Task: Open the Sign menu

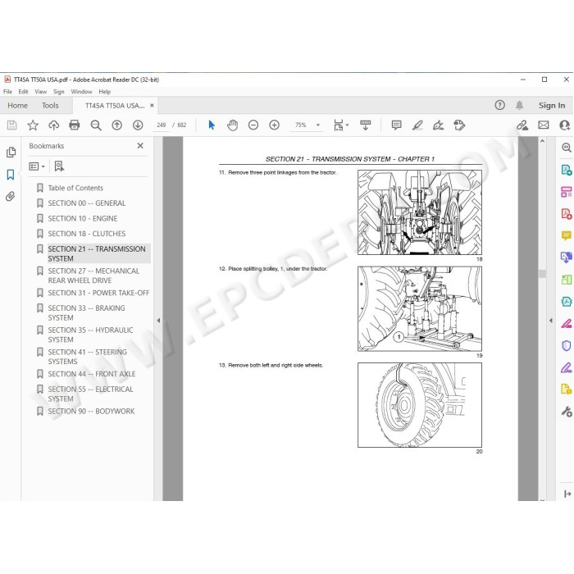Action: [58, 92]
